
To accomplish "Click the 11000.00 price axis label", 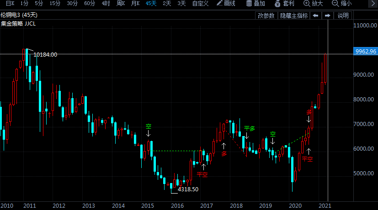I will pos(365,25).
